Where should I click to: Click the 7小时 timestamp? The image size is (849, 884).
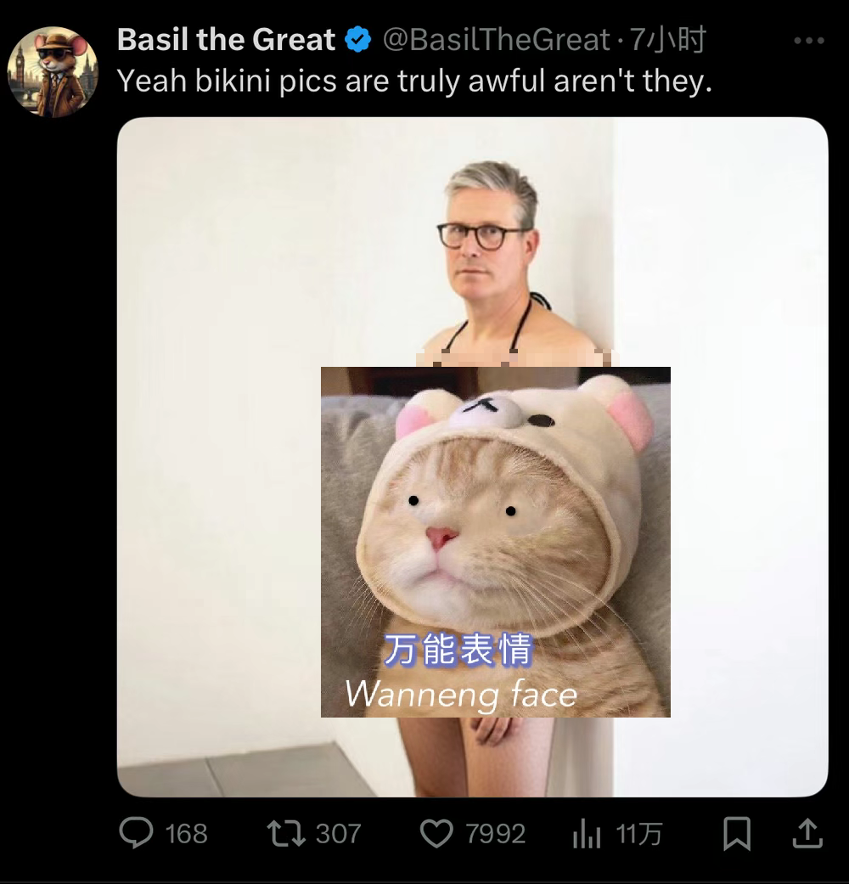tap(667, 40)
